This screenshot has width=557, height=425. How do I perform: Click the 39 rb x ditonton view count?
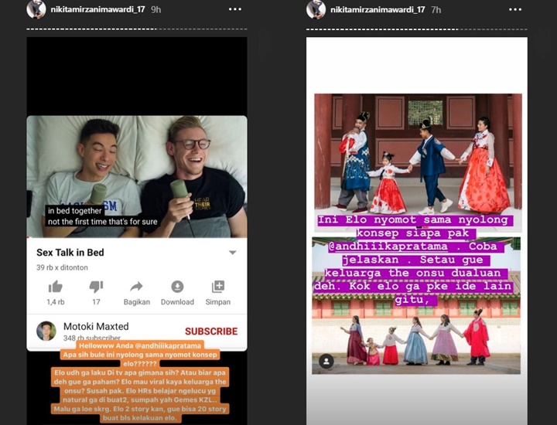(x=62, y=267)
